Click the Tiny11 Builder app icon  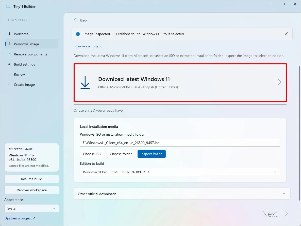coord(8,7)
